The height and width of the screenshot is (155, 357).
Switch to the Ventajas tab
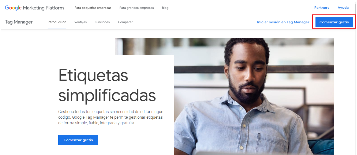point(81,22)
